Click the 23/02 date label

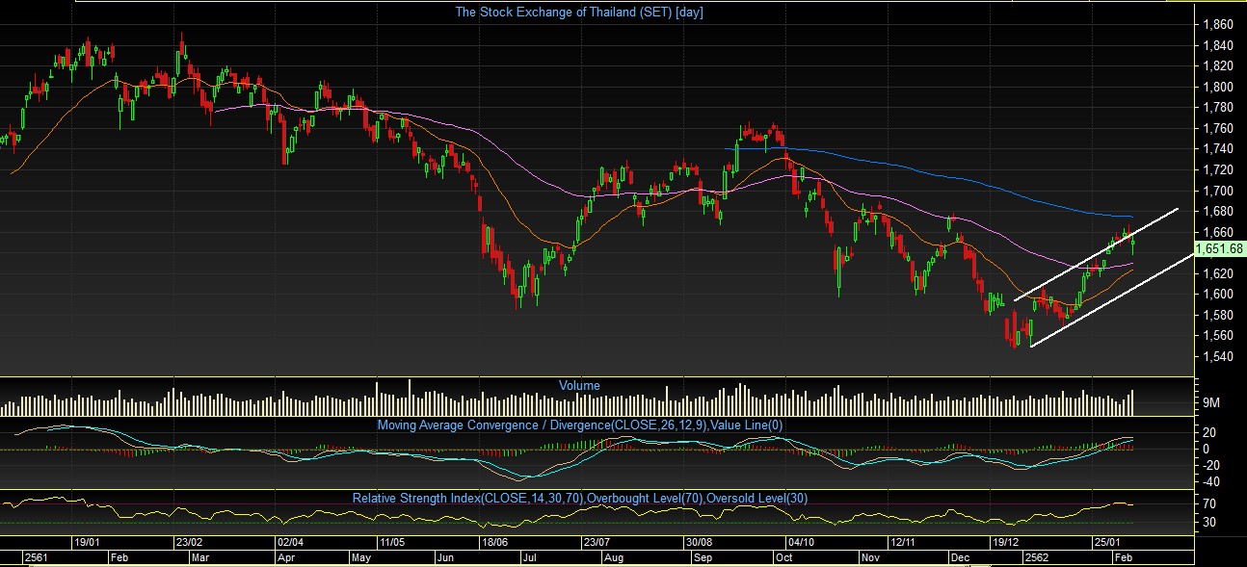188,543
